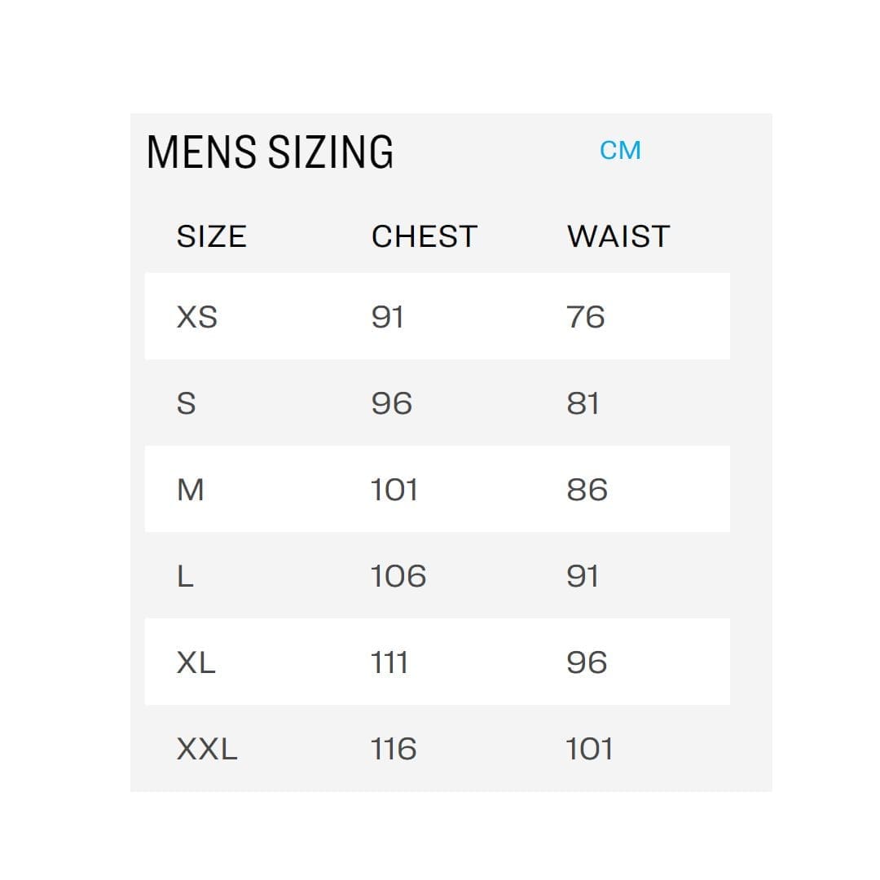Click the XXL chest value 116
The height and width of the screenshot is (880, 880).
(393, 749)
